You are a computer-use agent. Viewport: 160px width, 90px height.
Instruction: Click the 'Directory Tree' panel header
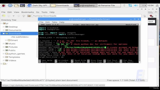(x=9, y=20)
